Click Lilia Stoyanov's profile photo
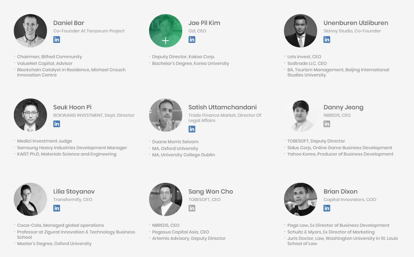The image size is (414, 257). pyautogui.click(x=30, y=199)
